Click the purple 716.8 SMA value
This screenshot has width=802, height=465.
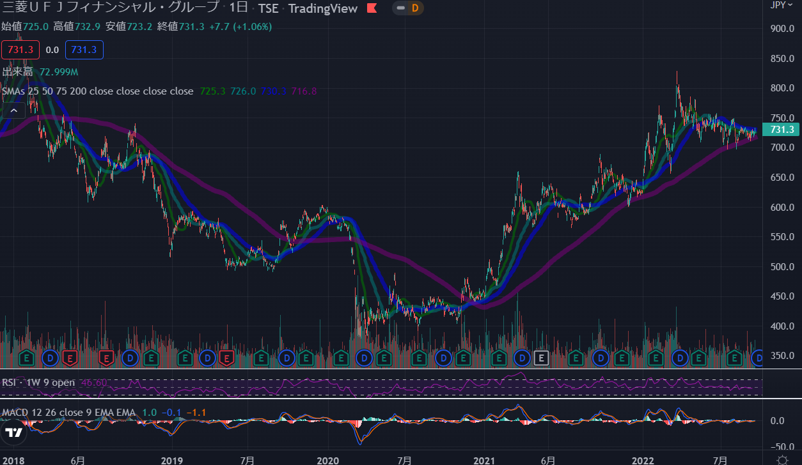click(304, 91)
